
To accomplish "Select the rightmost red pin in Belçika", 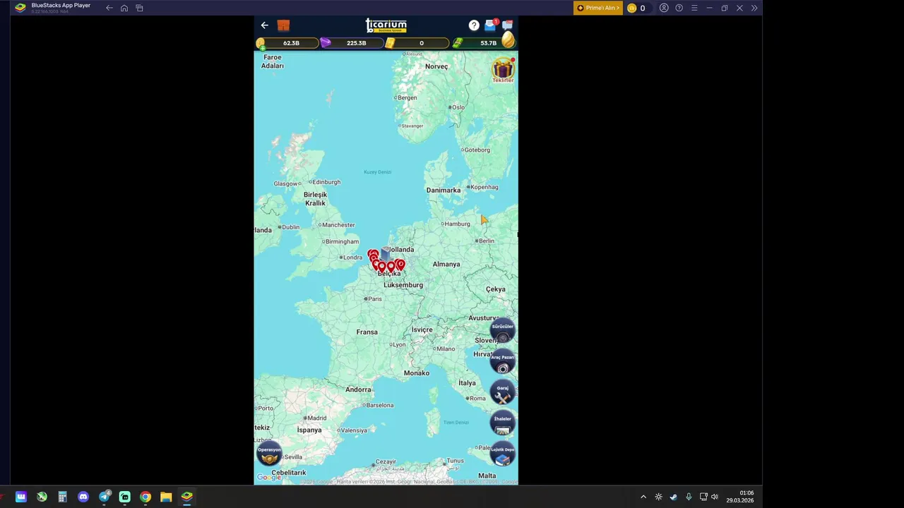I will pyautogui.click(x=400, y=265).
